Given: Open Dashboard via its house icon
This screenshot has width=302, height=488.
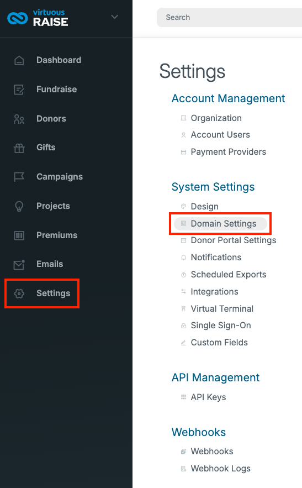Looking at the screenshot, I should pyautogui.click(x=19, y=60).
